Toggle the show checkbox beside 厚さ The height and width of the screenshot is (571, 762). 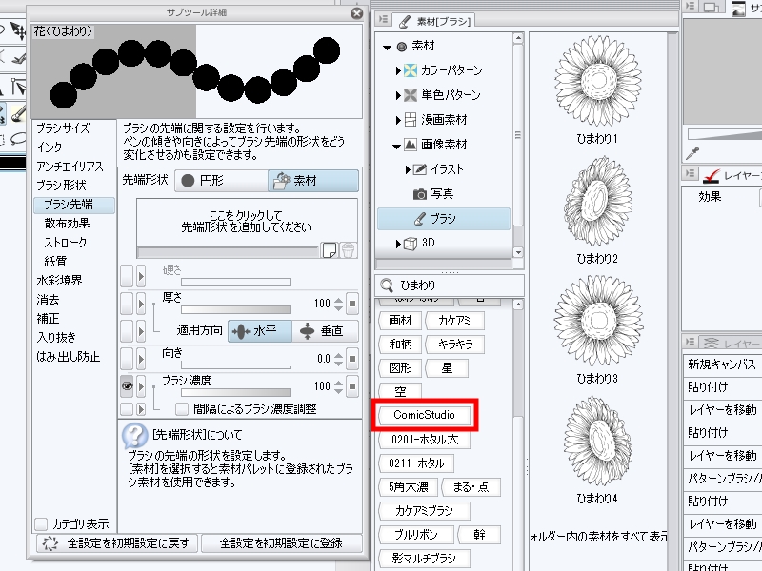point(127,304)
